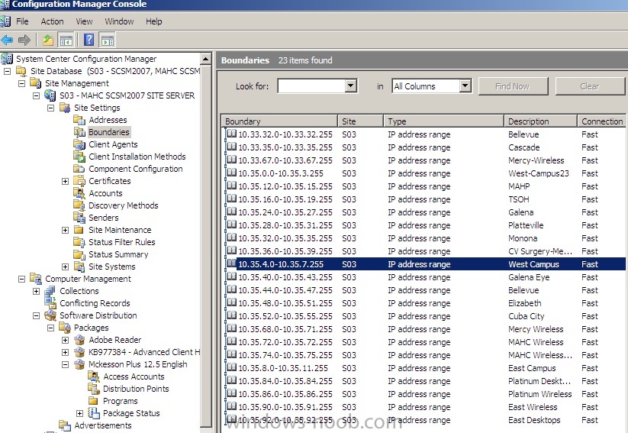The width and height of the screenshot is (628, 433).
Task: Click the Client Agents node icon
Action: point(79,144)
